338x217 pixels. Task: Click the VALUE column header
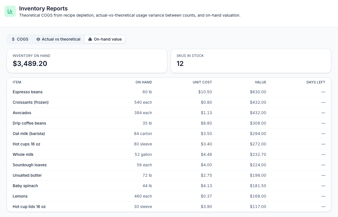(261, 82)
